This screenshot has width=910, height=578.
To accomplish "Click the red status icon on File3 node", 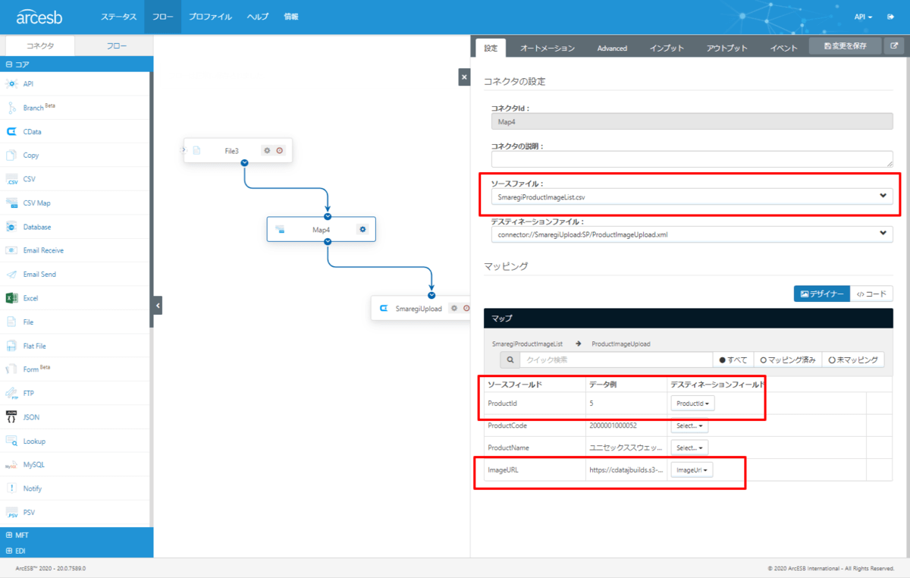I will [280, 150].
